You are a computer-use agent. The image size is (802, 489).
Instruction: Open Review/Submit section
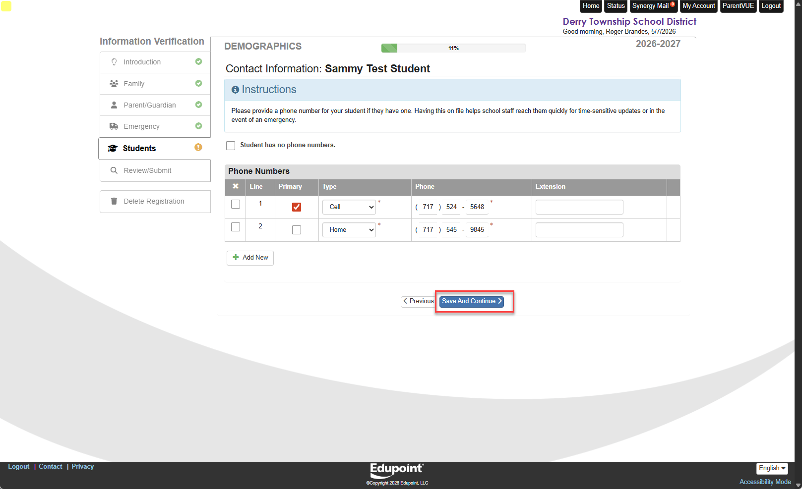(x=155, y=170)
